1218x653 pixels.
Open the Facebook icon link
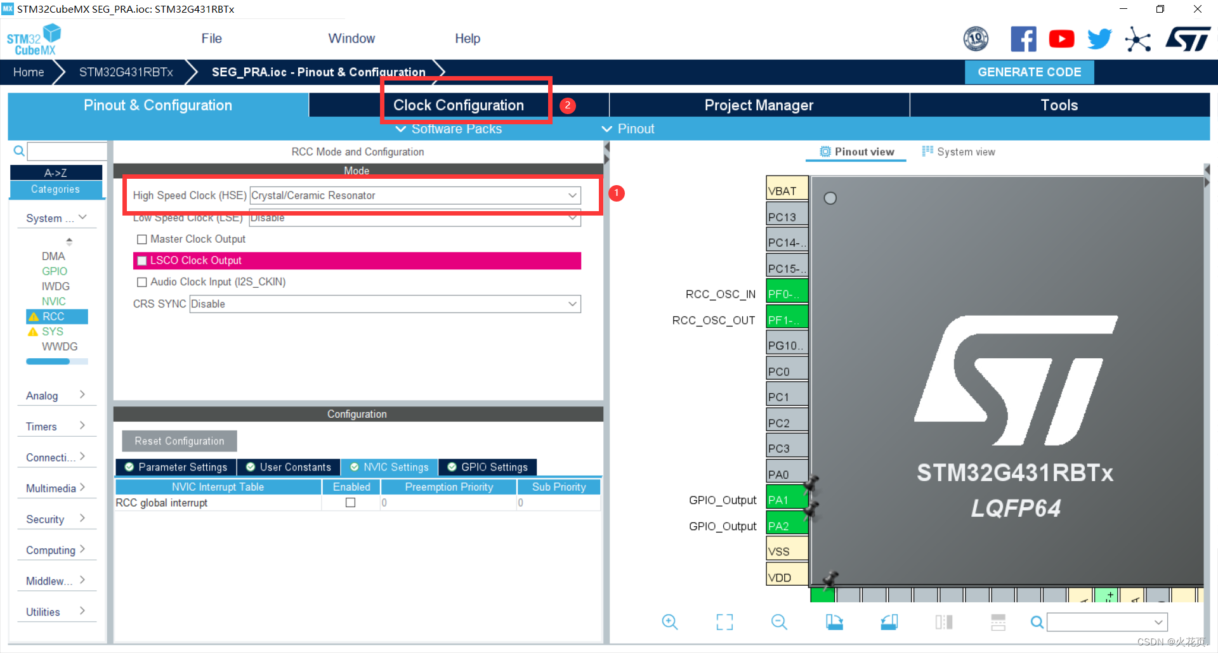[x=1023, y=39]
